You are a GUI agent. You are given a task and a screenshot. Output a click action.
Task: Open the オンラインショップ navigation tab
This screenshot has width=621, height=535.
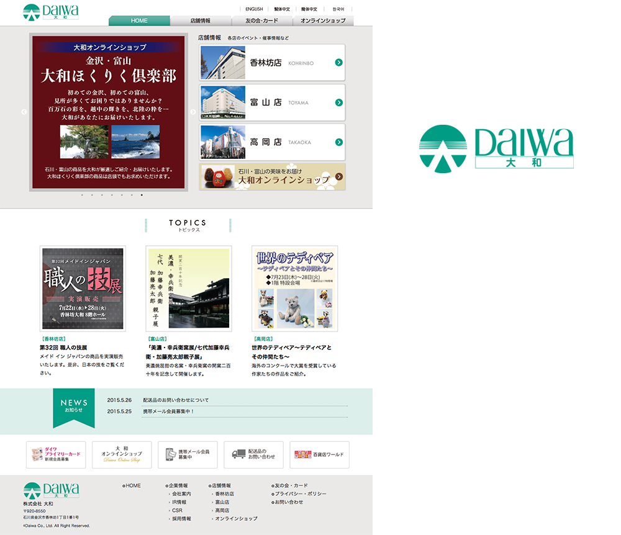[323, 20]
